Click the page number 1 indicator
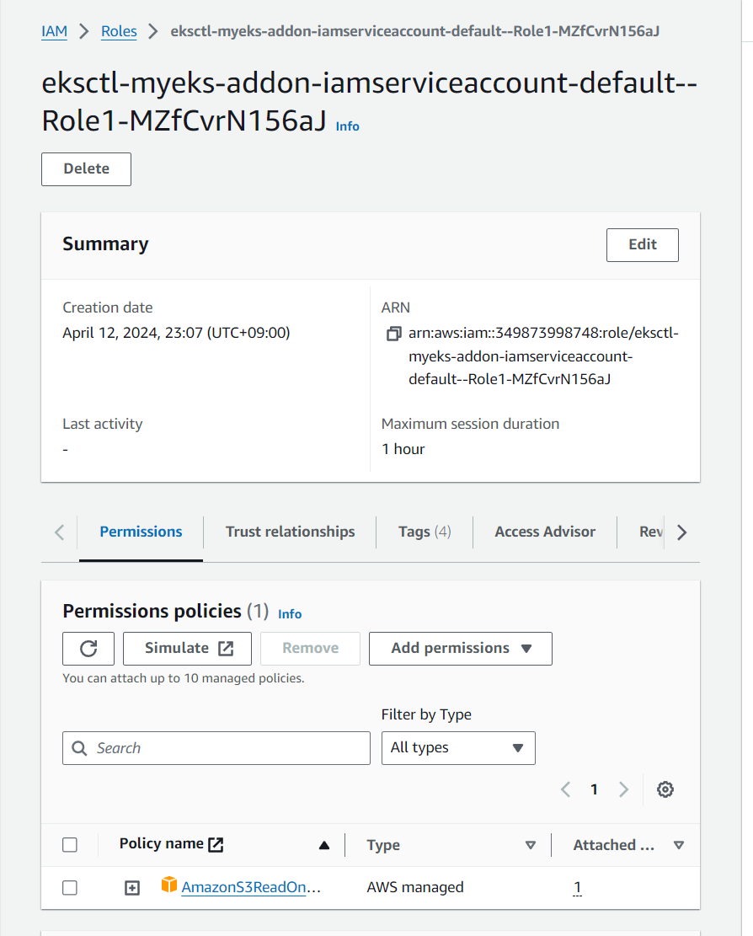Image resolution: width=753 pixels, height=936 pixels. coord(595,789)
